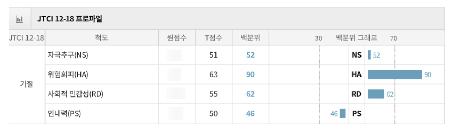Screen dimensions: 451x130
Task: Click the 사회적 민감성(RD) scale label
Action: tap(75, 94)
